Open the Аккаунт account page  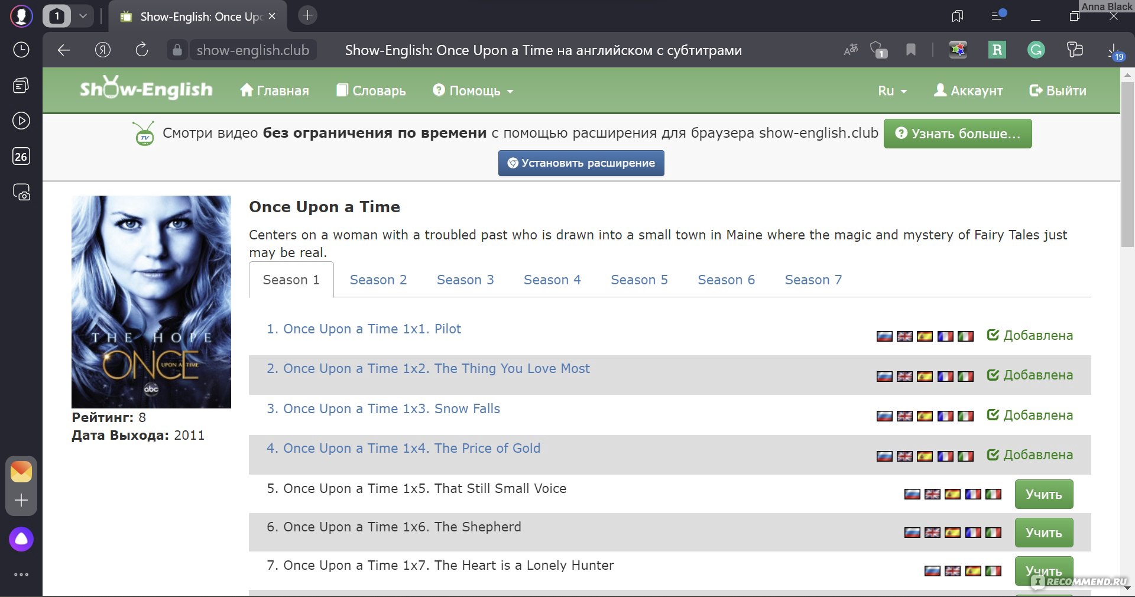[x=968, y=90]
